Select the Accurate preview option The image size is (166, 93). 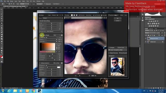[x=101, y=15]
